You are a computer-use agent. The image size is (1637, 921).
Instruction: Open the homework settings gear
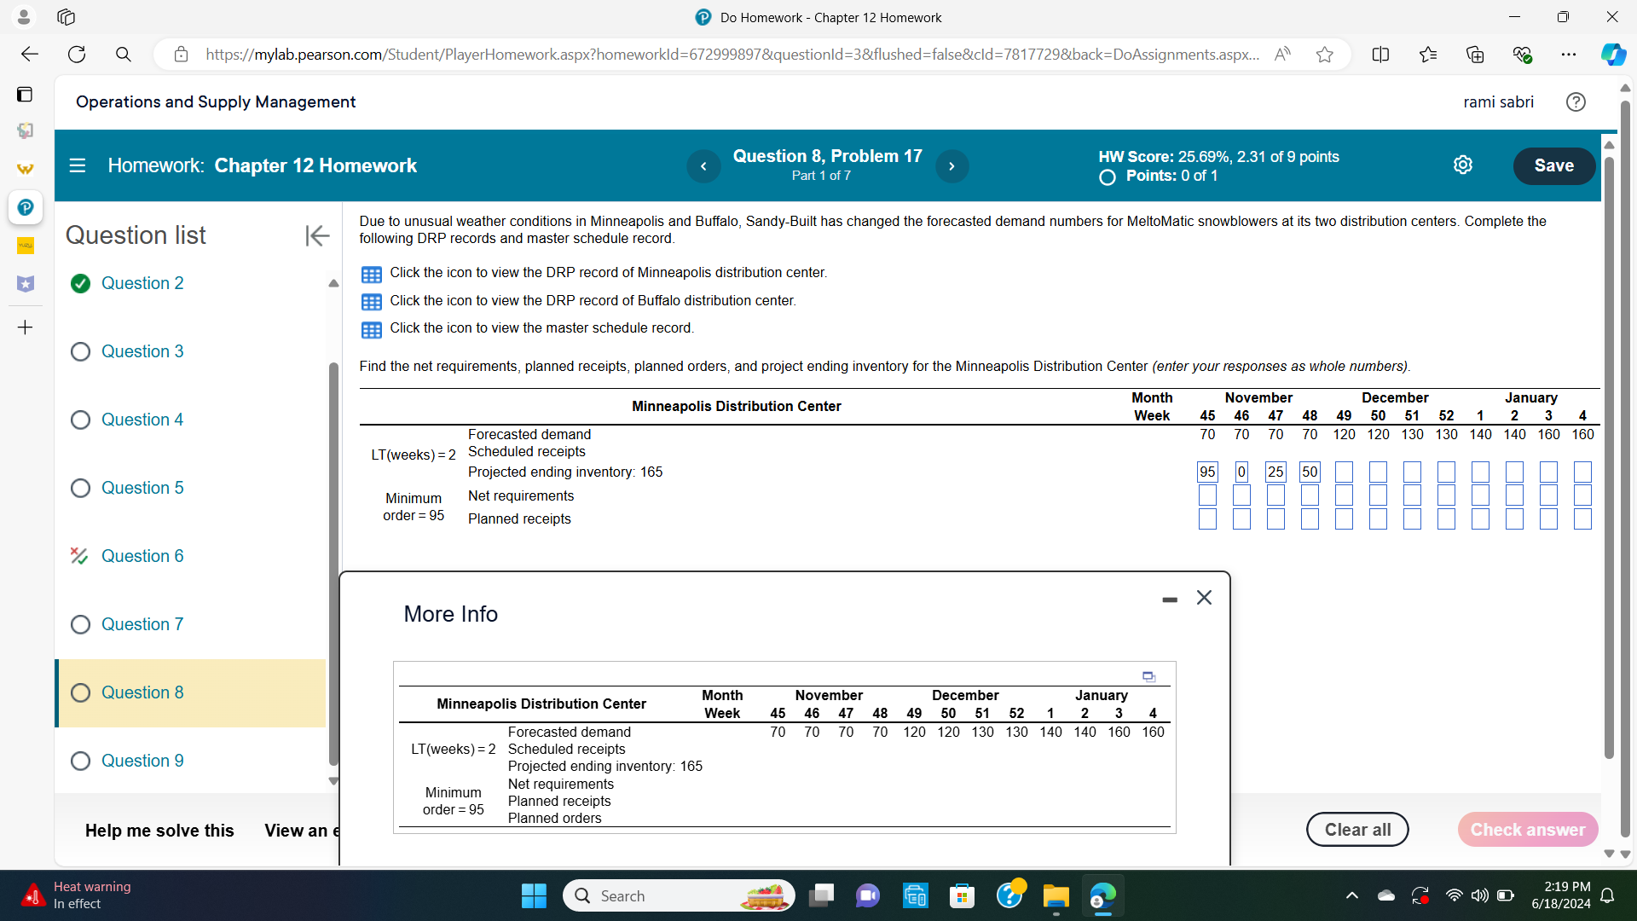pyautogui.click(x=1463, y=165)
